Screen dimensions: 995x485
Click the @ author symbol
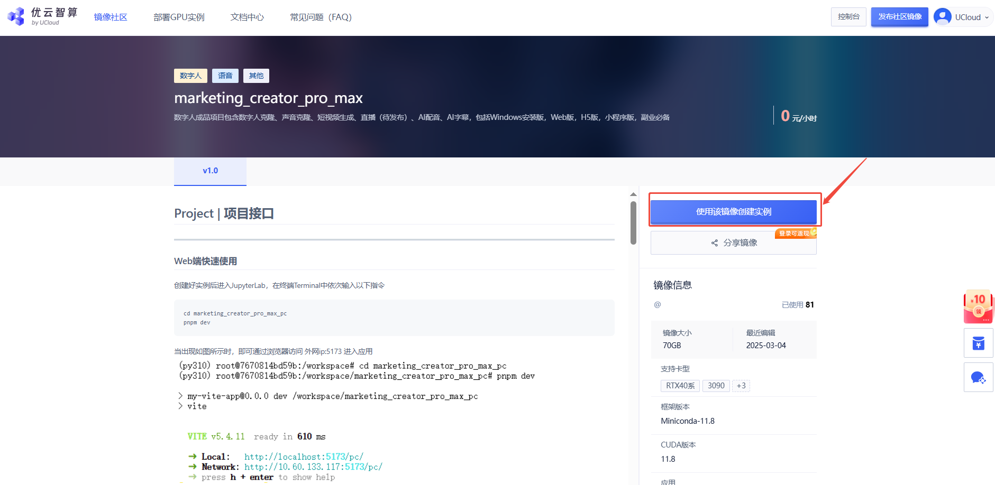(x=658, y=305)
